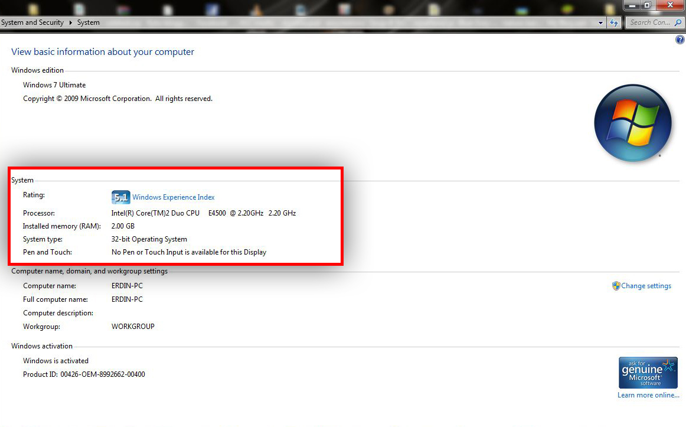Screen dimensions: 686x427
Task: Open Windows Experience Index link
Action: (x=173, y=197)
